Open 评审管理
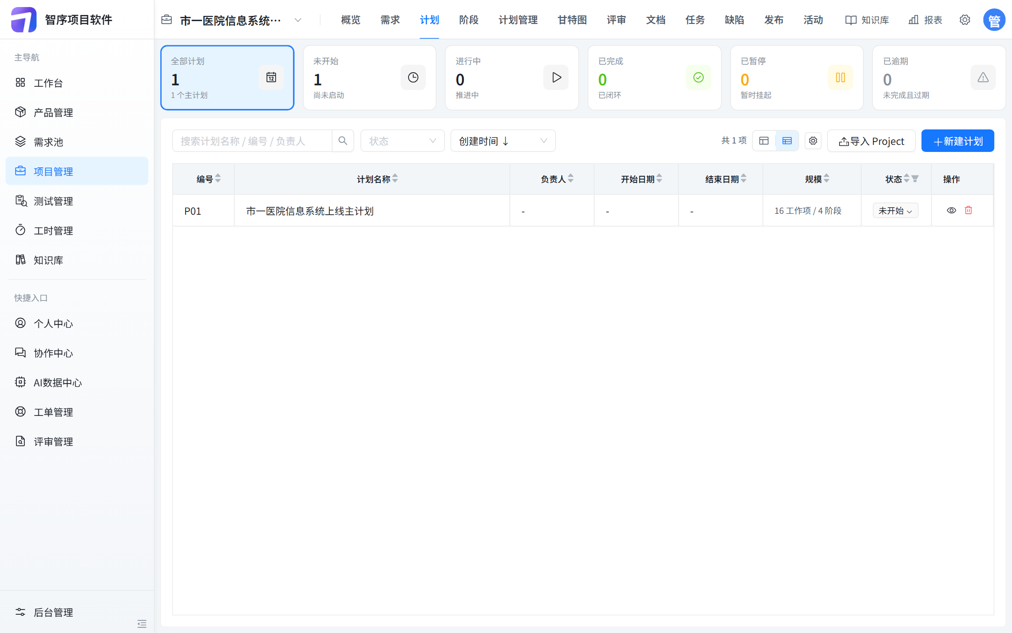1012x633 pixels. click(77, 442)
